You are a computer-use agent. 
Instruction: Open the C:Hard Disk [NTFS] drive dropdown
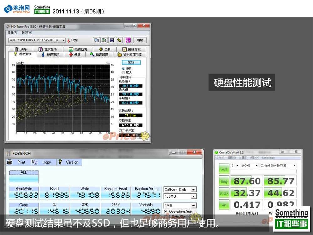[278, 166]
